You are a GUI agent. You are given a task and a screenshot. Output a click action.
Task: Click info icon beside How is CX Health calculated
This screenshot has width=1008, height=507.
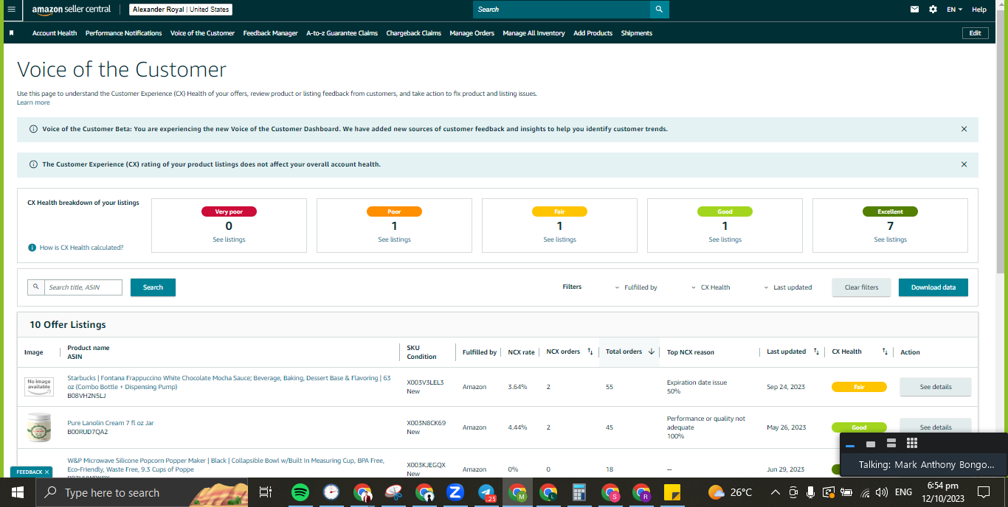[32, 248]
